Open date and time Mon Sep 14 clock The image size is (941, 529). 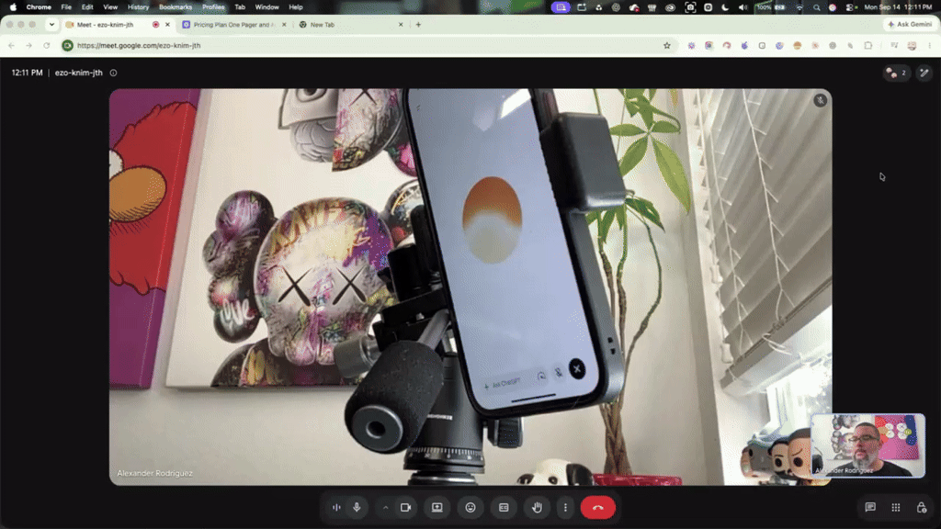click(899, 7)
